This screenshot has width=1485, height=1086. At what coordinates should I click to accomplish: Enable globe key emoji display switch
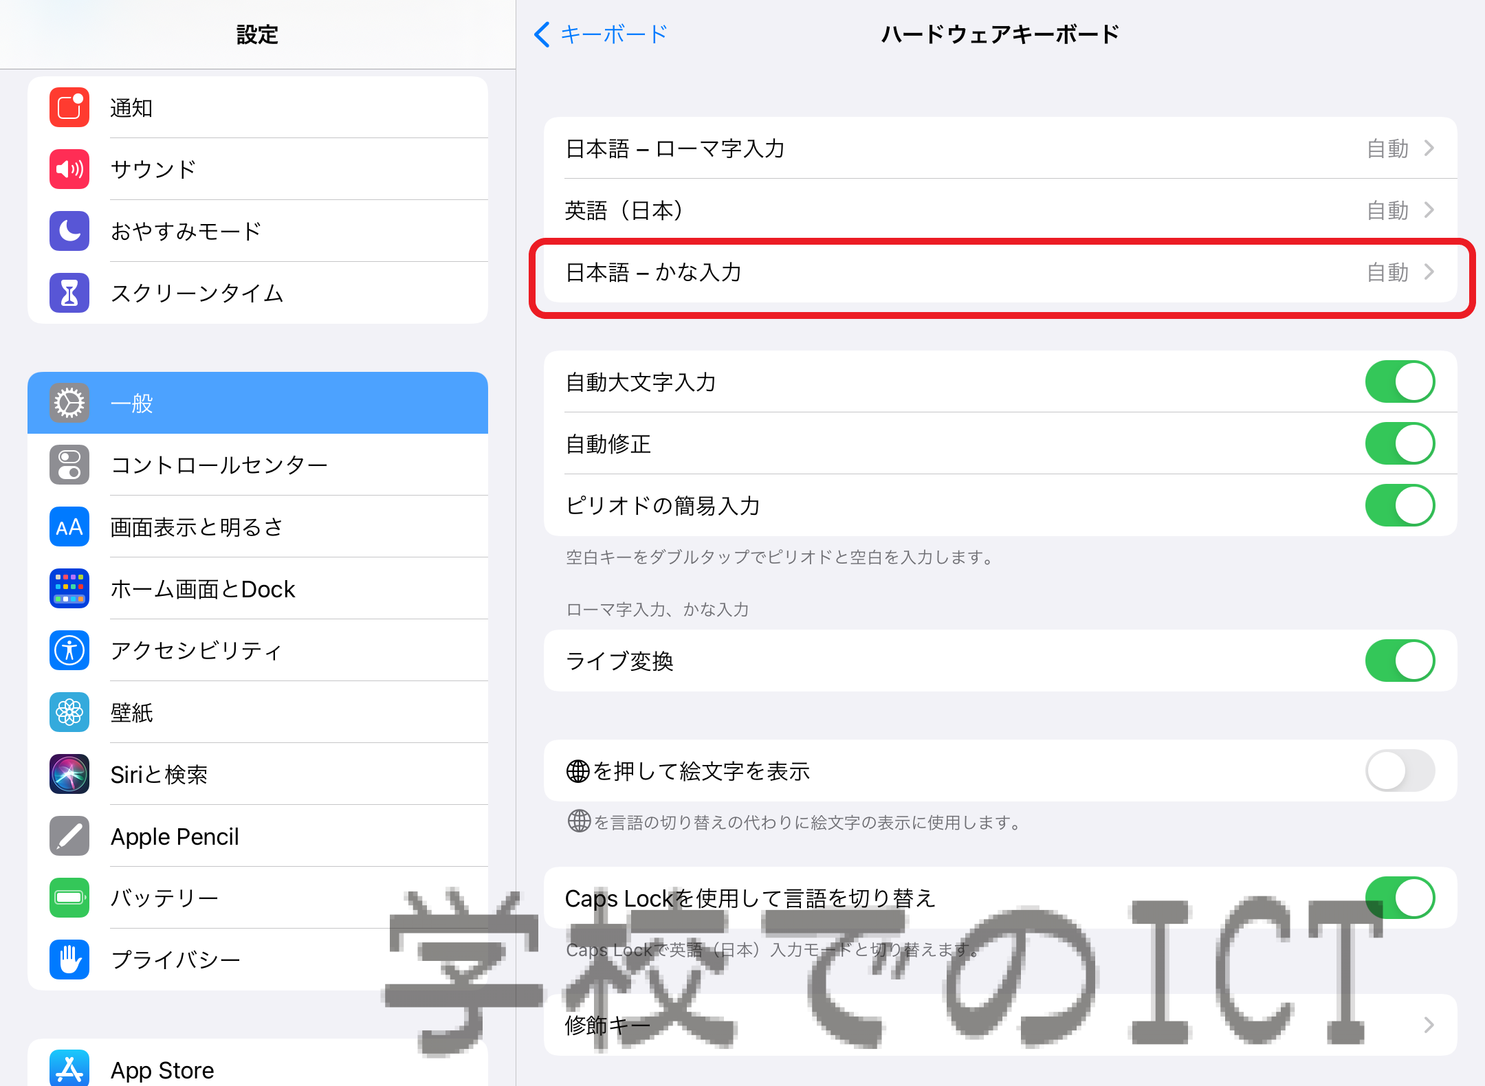[x=1400, y=771]
